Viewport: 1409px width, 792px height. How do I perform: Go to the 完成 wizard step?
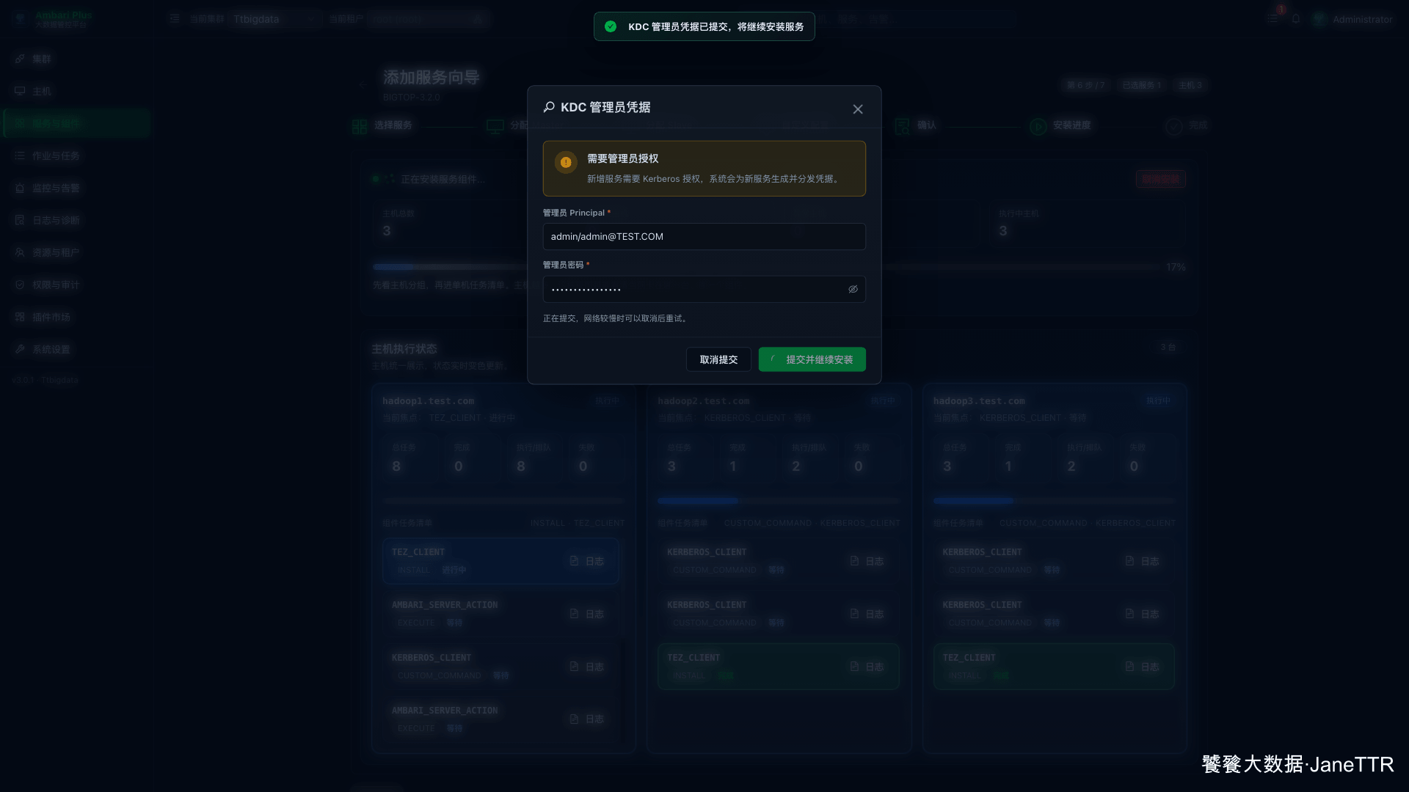1187,126
